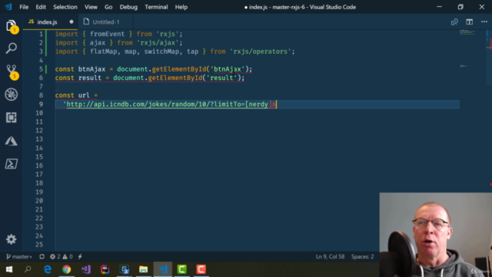Open Visual Studio from the taskbar
The width and height of the screenshot is (492, 277).
click(85, 269)
